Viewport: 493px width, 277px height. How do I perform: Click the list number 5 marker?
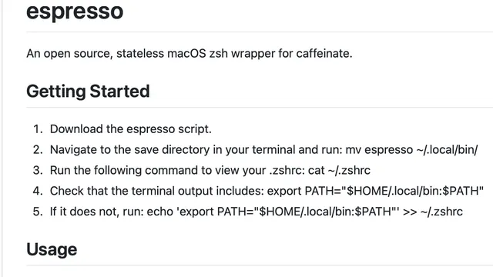point(38,212)
